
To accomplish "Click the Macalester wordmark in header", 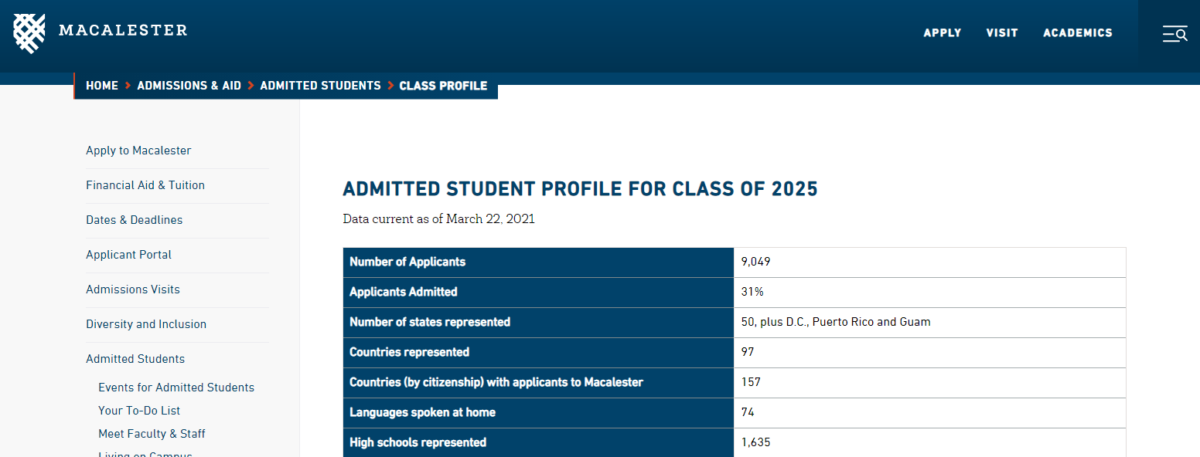I will coord(123,31).
